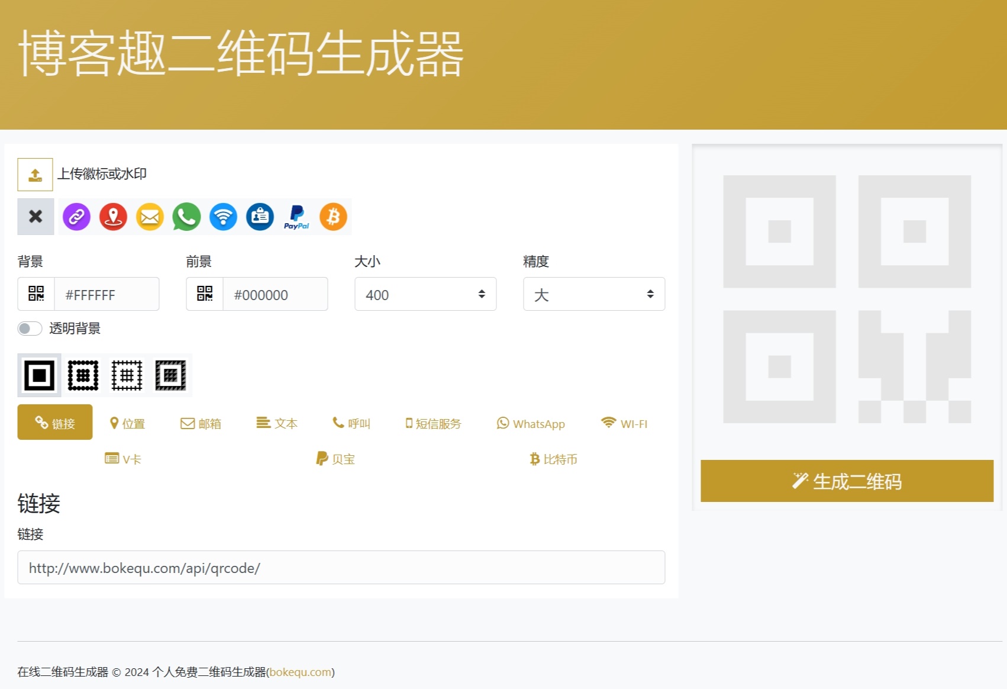Click the 上传徽标或水印 label

coord(102,174)
